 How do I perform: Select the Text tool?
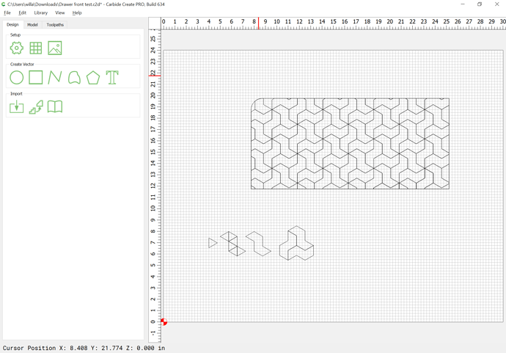click(x=112, y=78)
